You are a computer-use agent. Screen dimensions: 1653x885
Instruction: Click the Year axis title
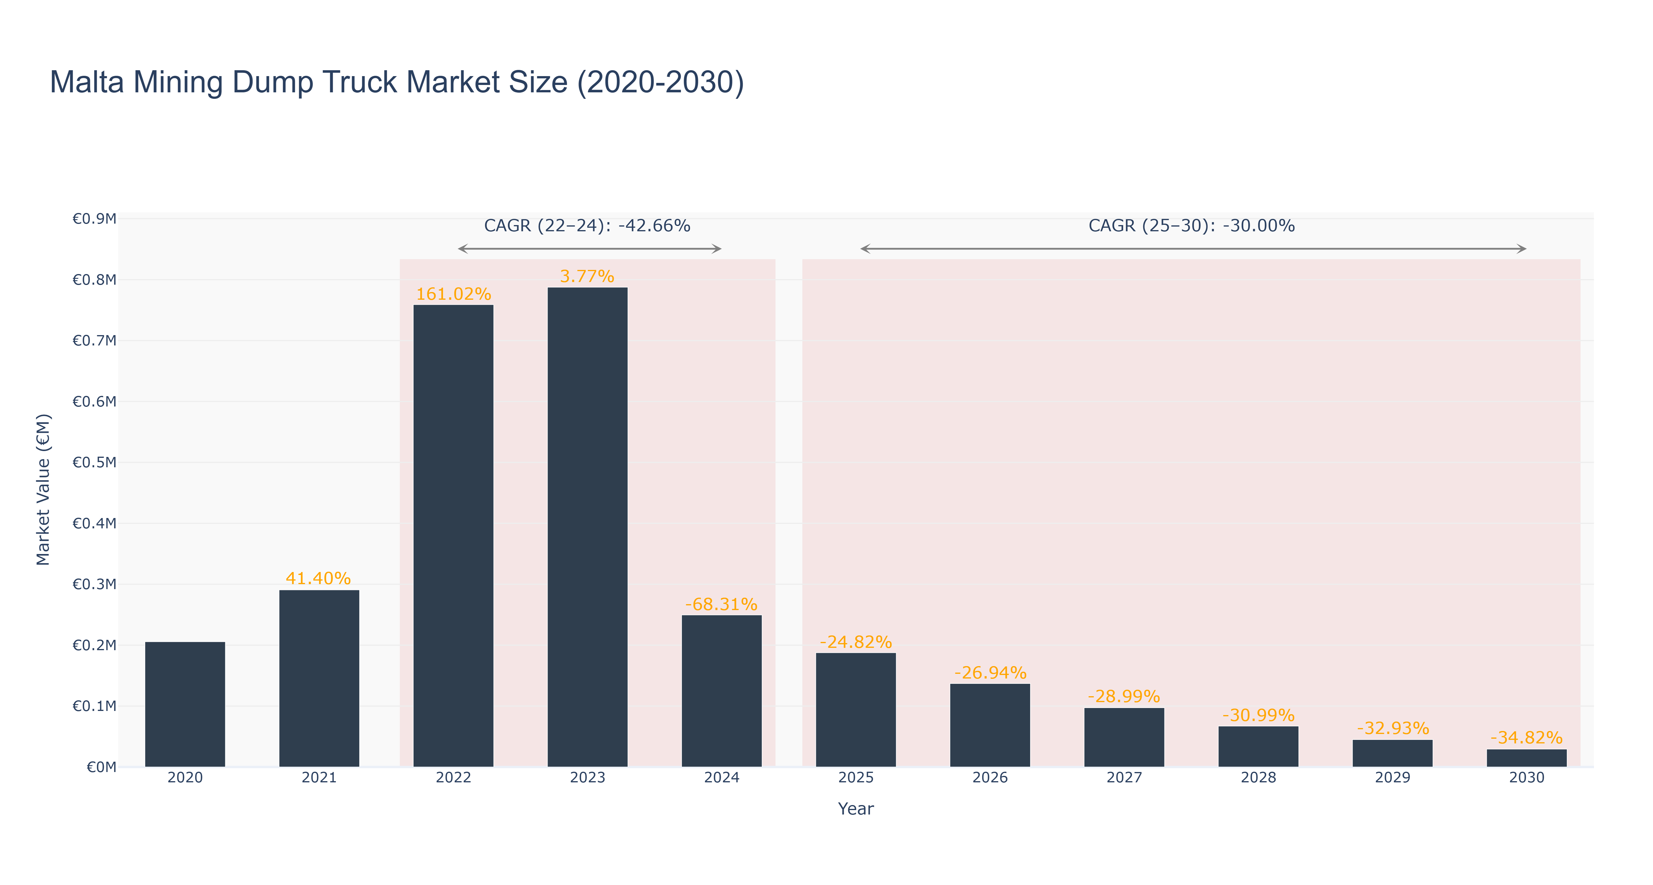[x=855, y=809]
